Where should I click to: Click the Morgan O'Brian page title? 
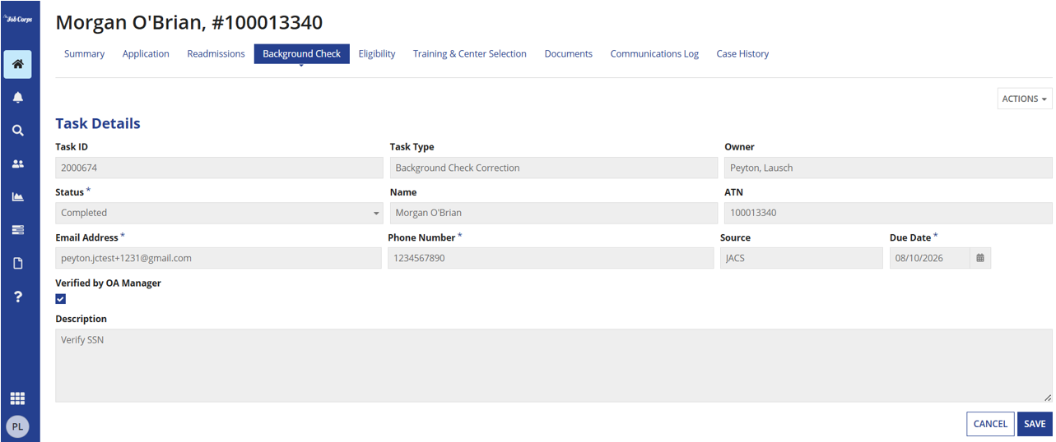click(189, 22)
